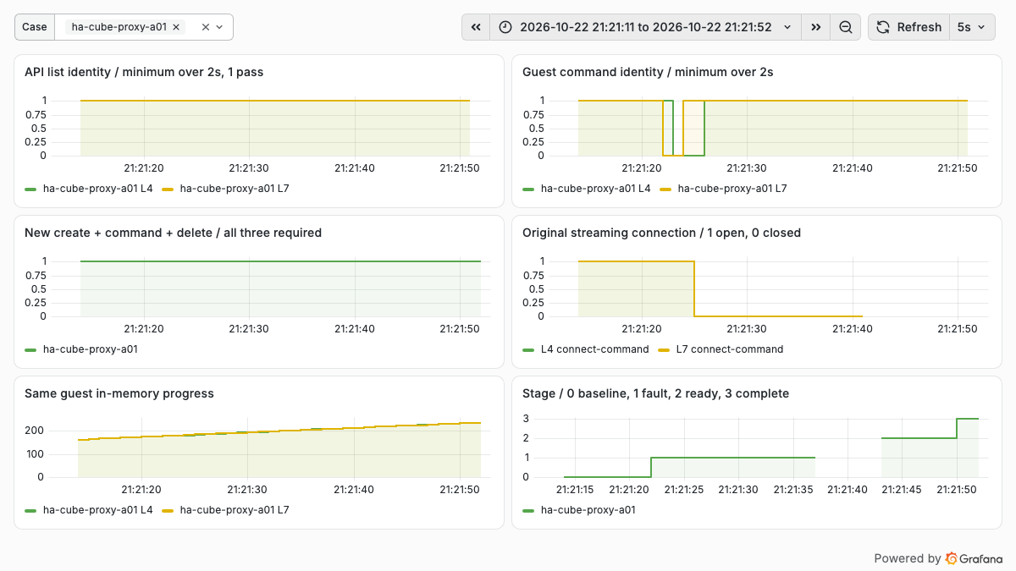Shift time range backward with double-left arrows
This screenshot has width=1016, height=571.
pos(476,27)
